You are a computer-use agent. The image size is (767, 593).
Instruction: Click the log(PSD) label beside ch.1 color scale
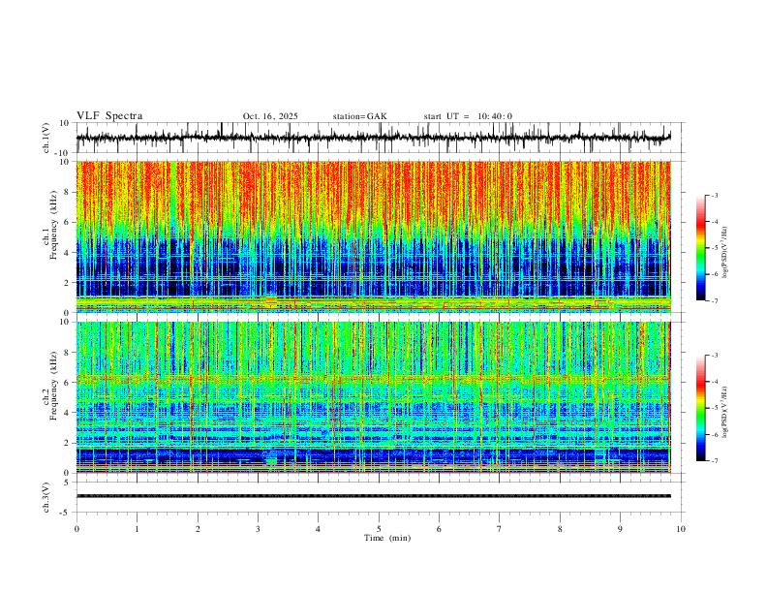pos(725,252)
